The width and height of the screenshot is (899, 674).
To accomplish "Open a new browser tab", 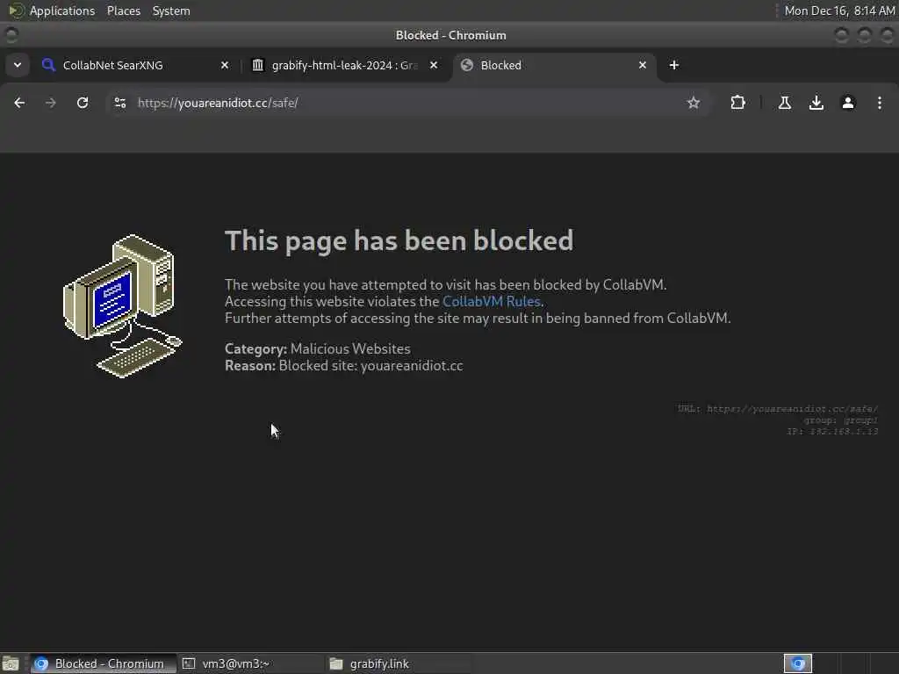I will pyautogui.click(x=674, y=65).
